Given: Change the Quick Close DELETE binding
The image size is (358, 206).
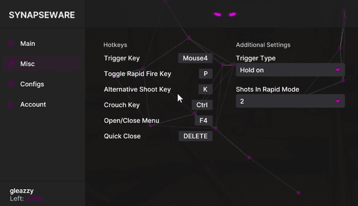Looking at the screenshot, I should [195, 136].
